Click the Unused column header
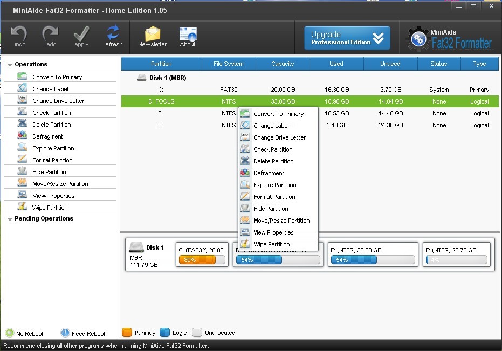The height and width of the screenshot is (351, 502). [390, 64]
